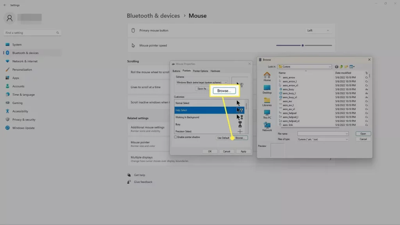The height and width of the screenshot is (225, 400).
Task: Expand the Files of type dropdown
Action: pos(323,139)
